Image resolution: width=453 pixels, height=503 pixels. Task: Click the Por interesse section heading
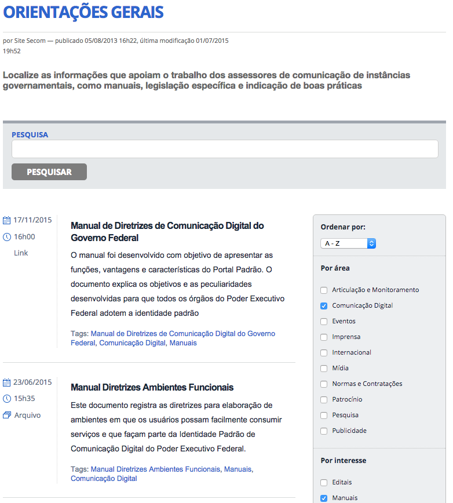pyautogui.click(x=344, y=461)
